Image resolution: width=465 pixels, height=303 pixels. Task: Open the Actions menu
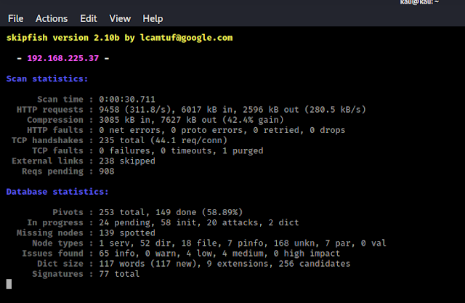pos(52,19)
